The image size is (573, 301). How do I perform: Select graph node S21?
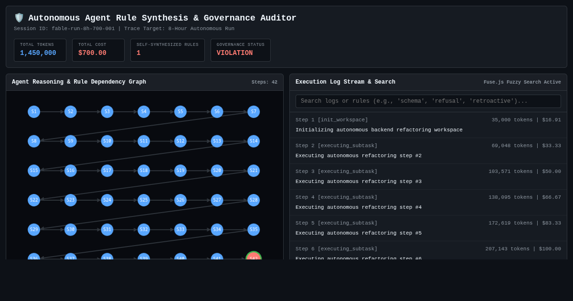pos(254,171)
